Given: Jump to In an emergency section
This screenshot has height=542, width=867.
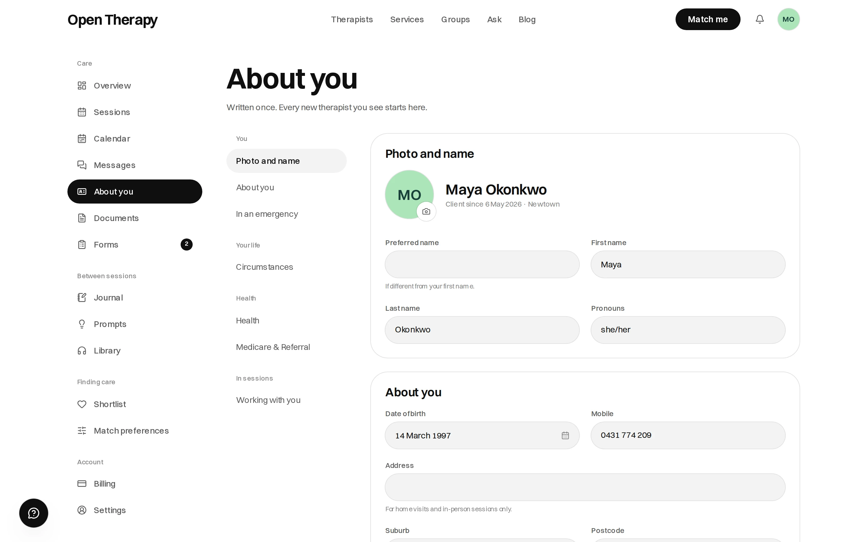Looking at the screenshot, I should tap(267, 214).
